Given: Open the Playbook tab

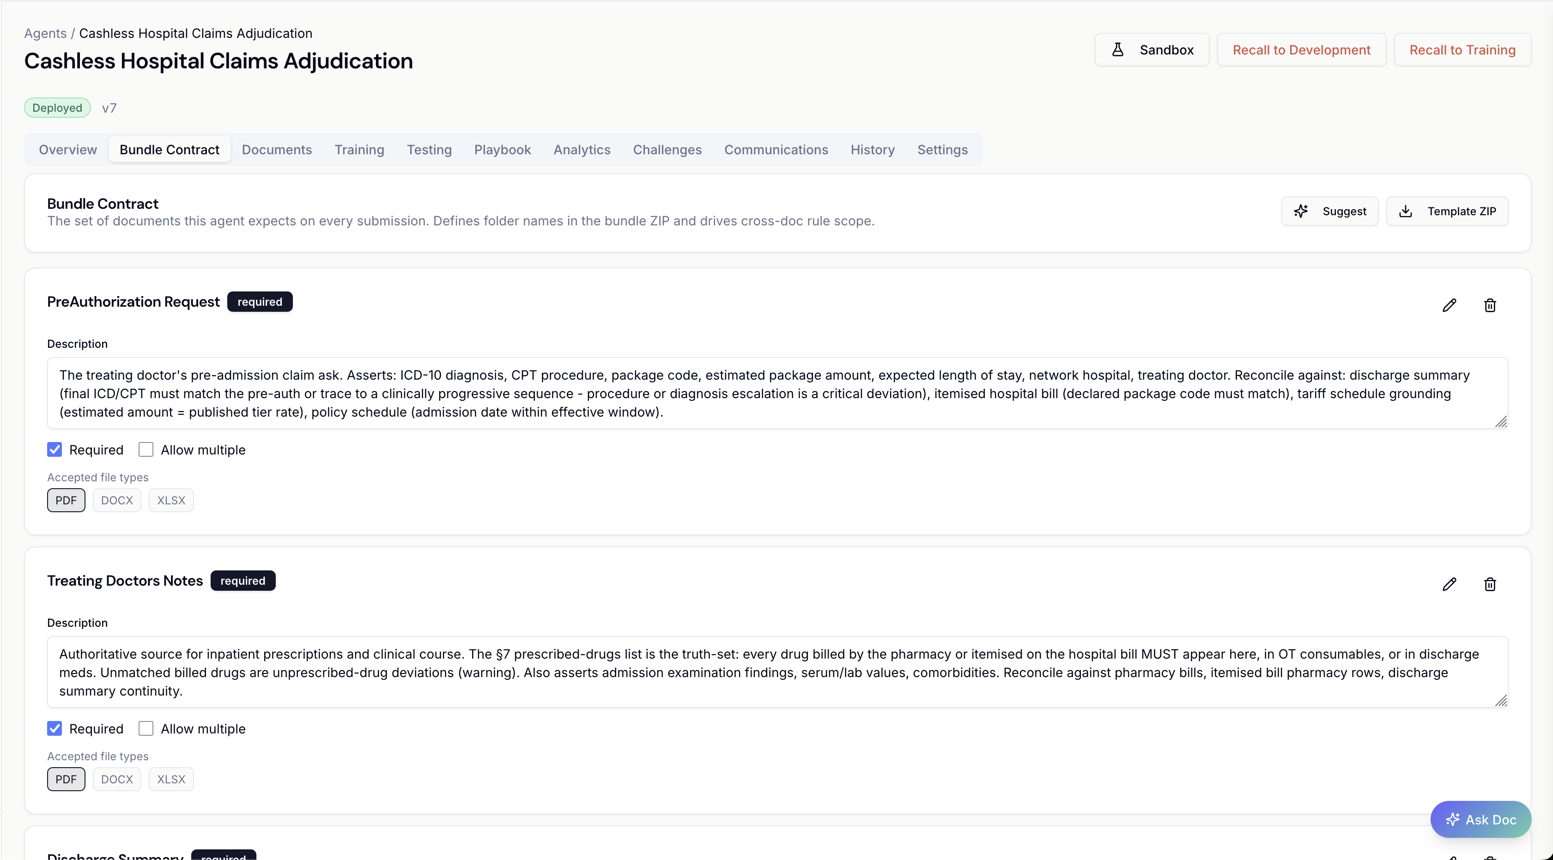Looking at the screenshot, I should pyautogui.click(x=502, y=150).
